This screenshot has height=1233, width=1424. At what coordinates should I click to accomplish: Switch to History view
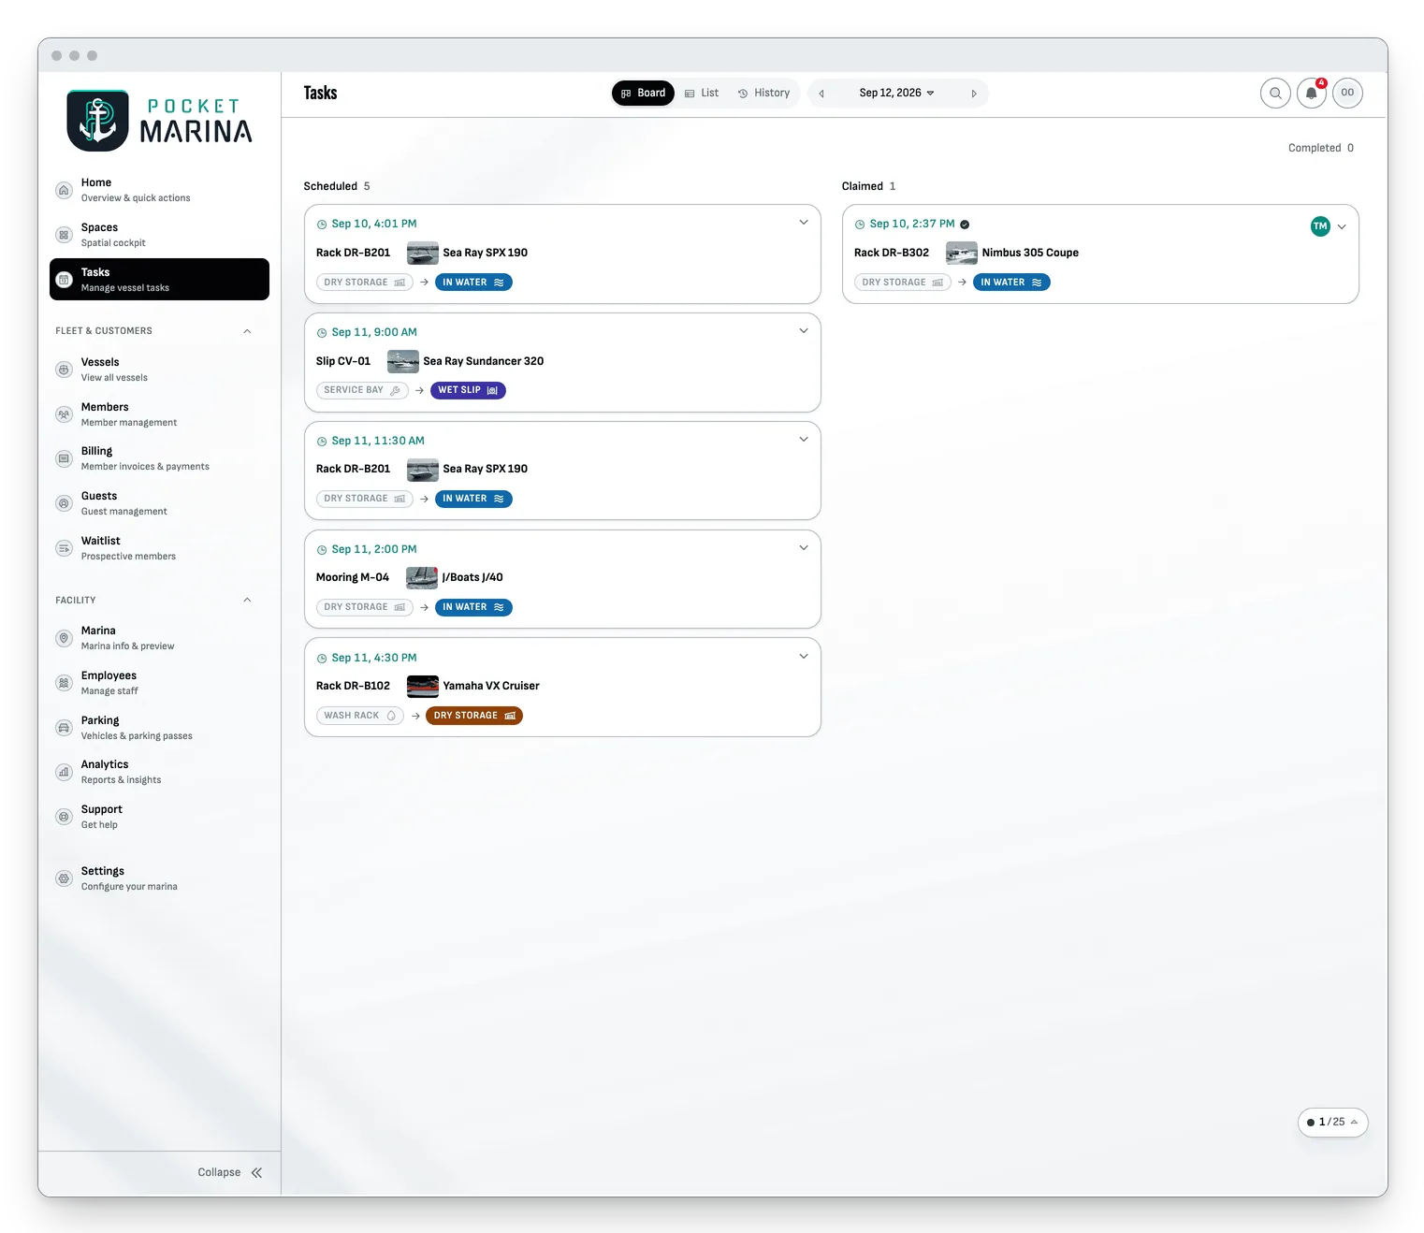[763, 94]
